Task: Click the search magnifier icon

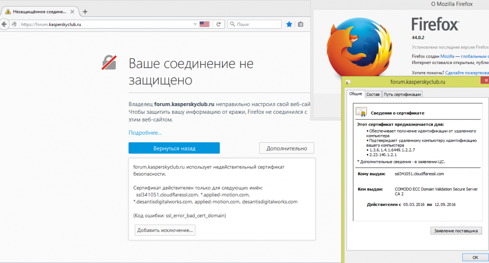Action: click(x=232, y=24)
